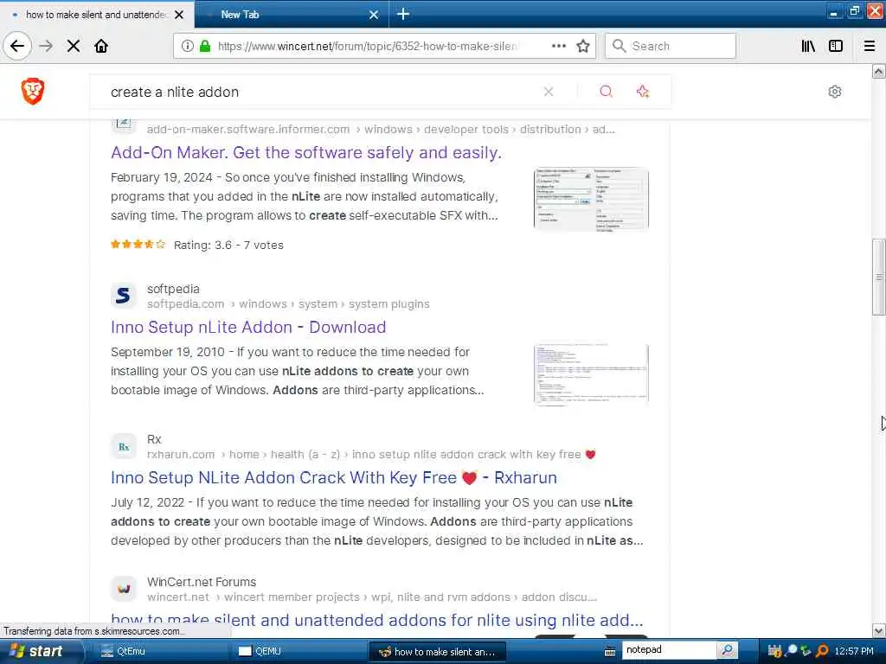
Task: Open 'Add-On Maker. Get the software safely' link
Action: (x=306, y=152)
